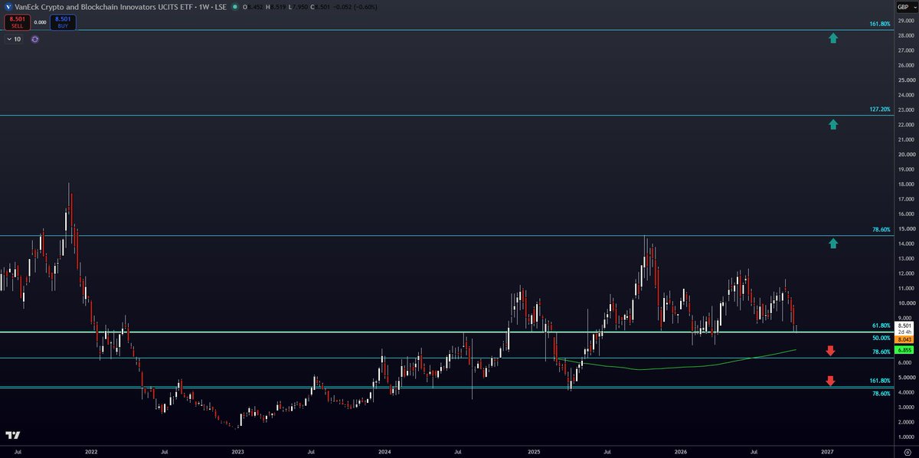Click the 78.60% label beside the green 6.855 tag
919x458 pixels.
[881, 352]
